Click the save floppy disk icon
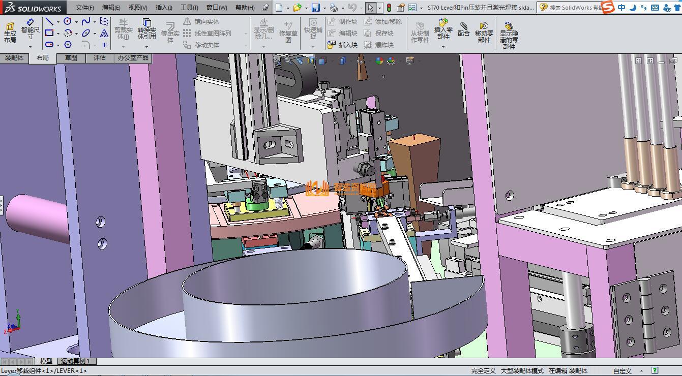The image size is (682, 376). (315, 8)
